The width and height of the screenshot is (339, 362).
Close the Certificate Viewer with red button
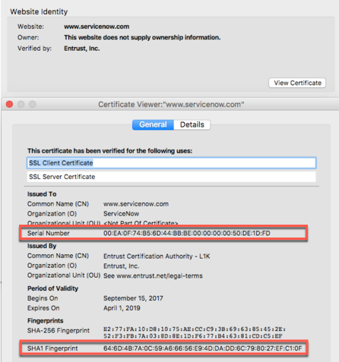(x=10, y=104)
